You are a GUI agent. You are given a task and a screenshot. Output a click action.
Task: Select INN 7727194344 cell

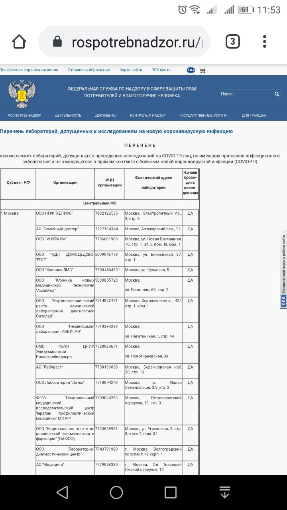tap(110, 230)
